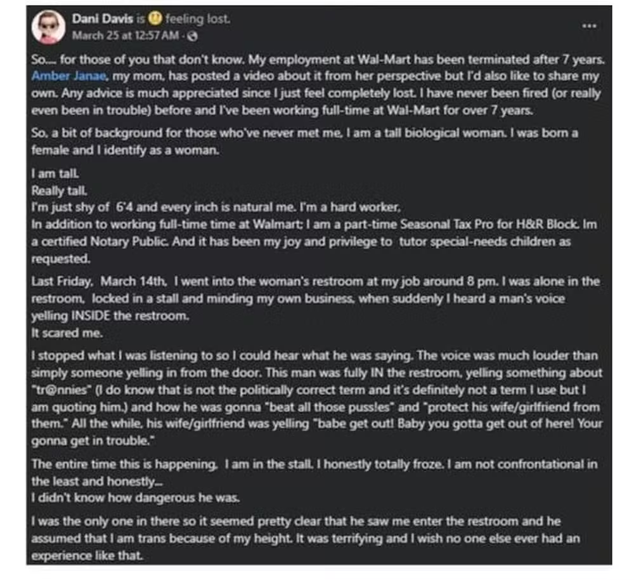Screen dimensions: 634x580
Task: Click the feeling emoji face icon
Action: tap(155, 18)
